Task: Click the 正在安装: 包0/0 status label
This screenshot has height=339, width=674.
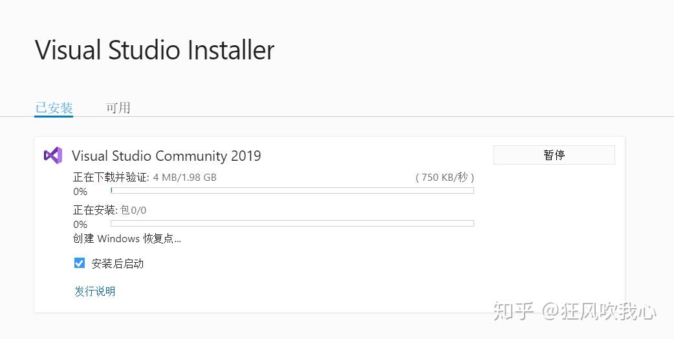Action: pos(109,210)
